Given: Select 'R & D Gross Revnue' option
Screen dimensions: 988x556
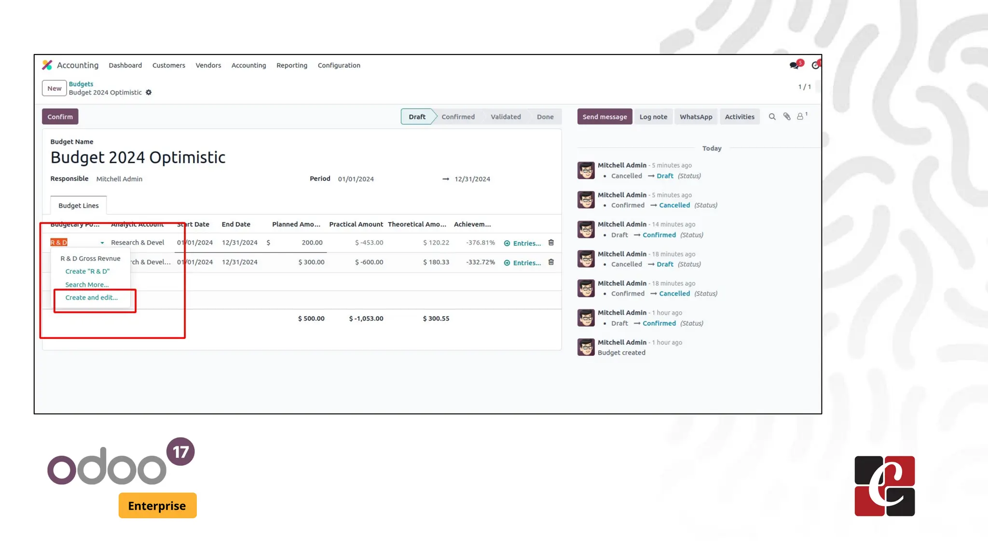Looking at the screenshot, I should tap(90, 259).
